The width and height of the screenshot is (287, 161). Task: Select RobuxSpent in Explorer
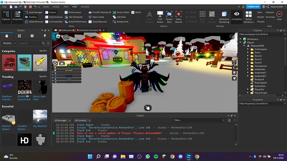click(260, 83)
